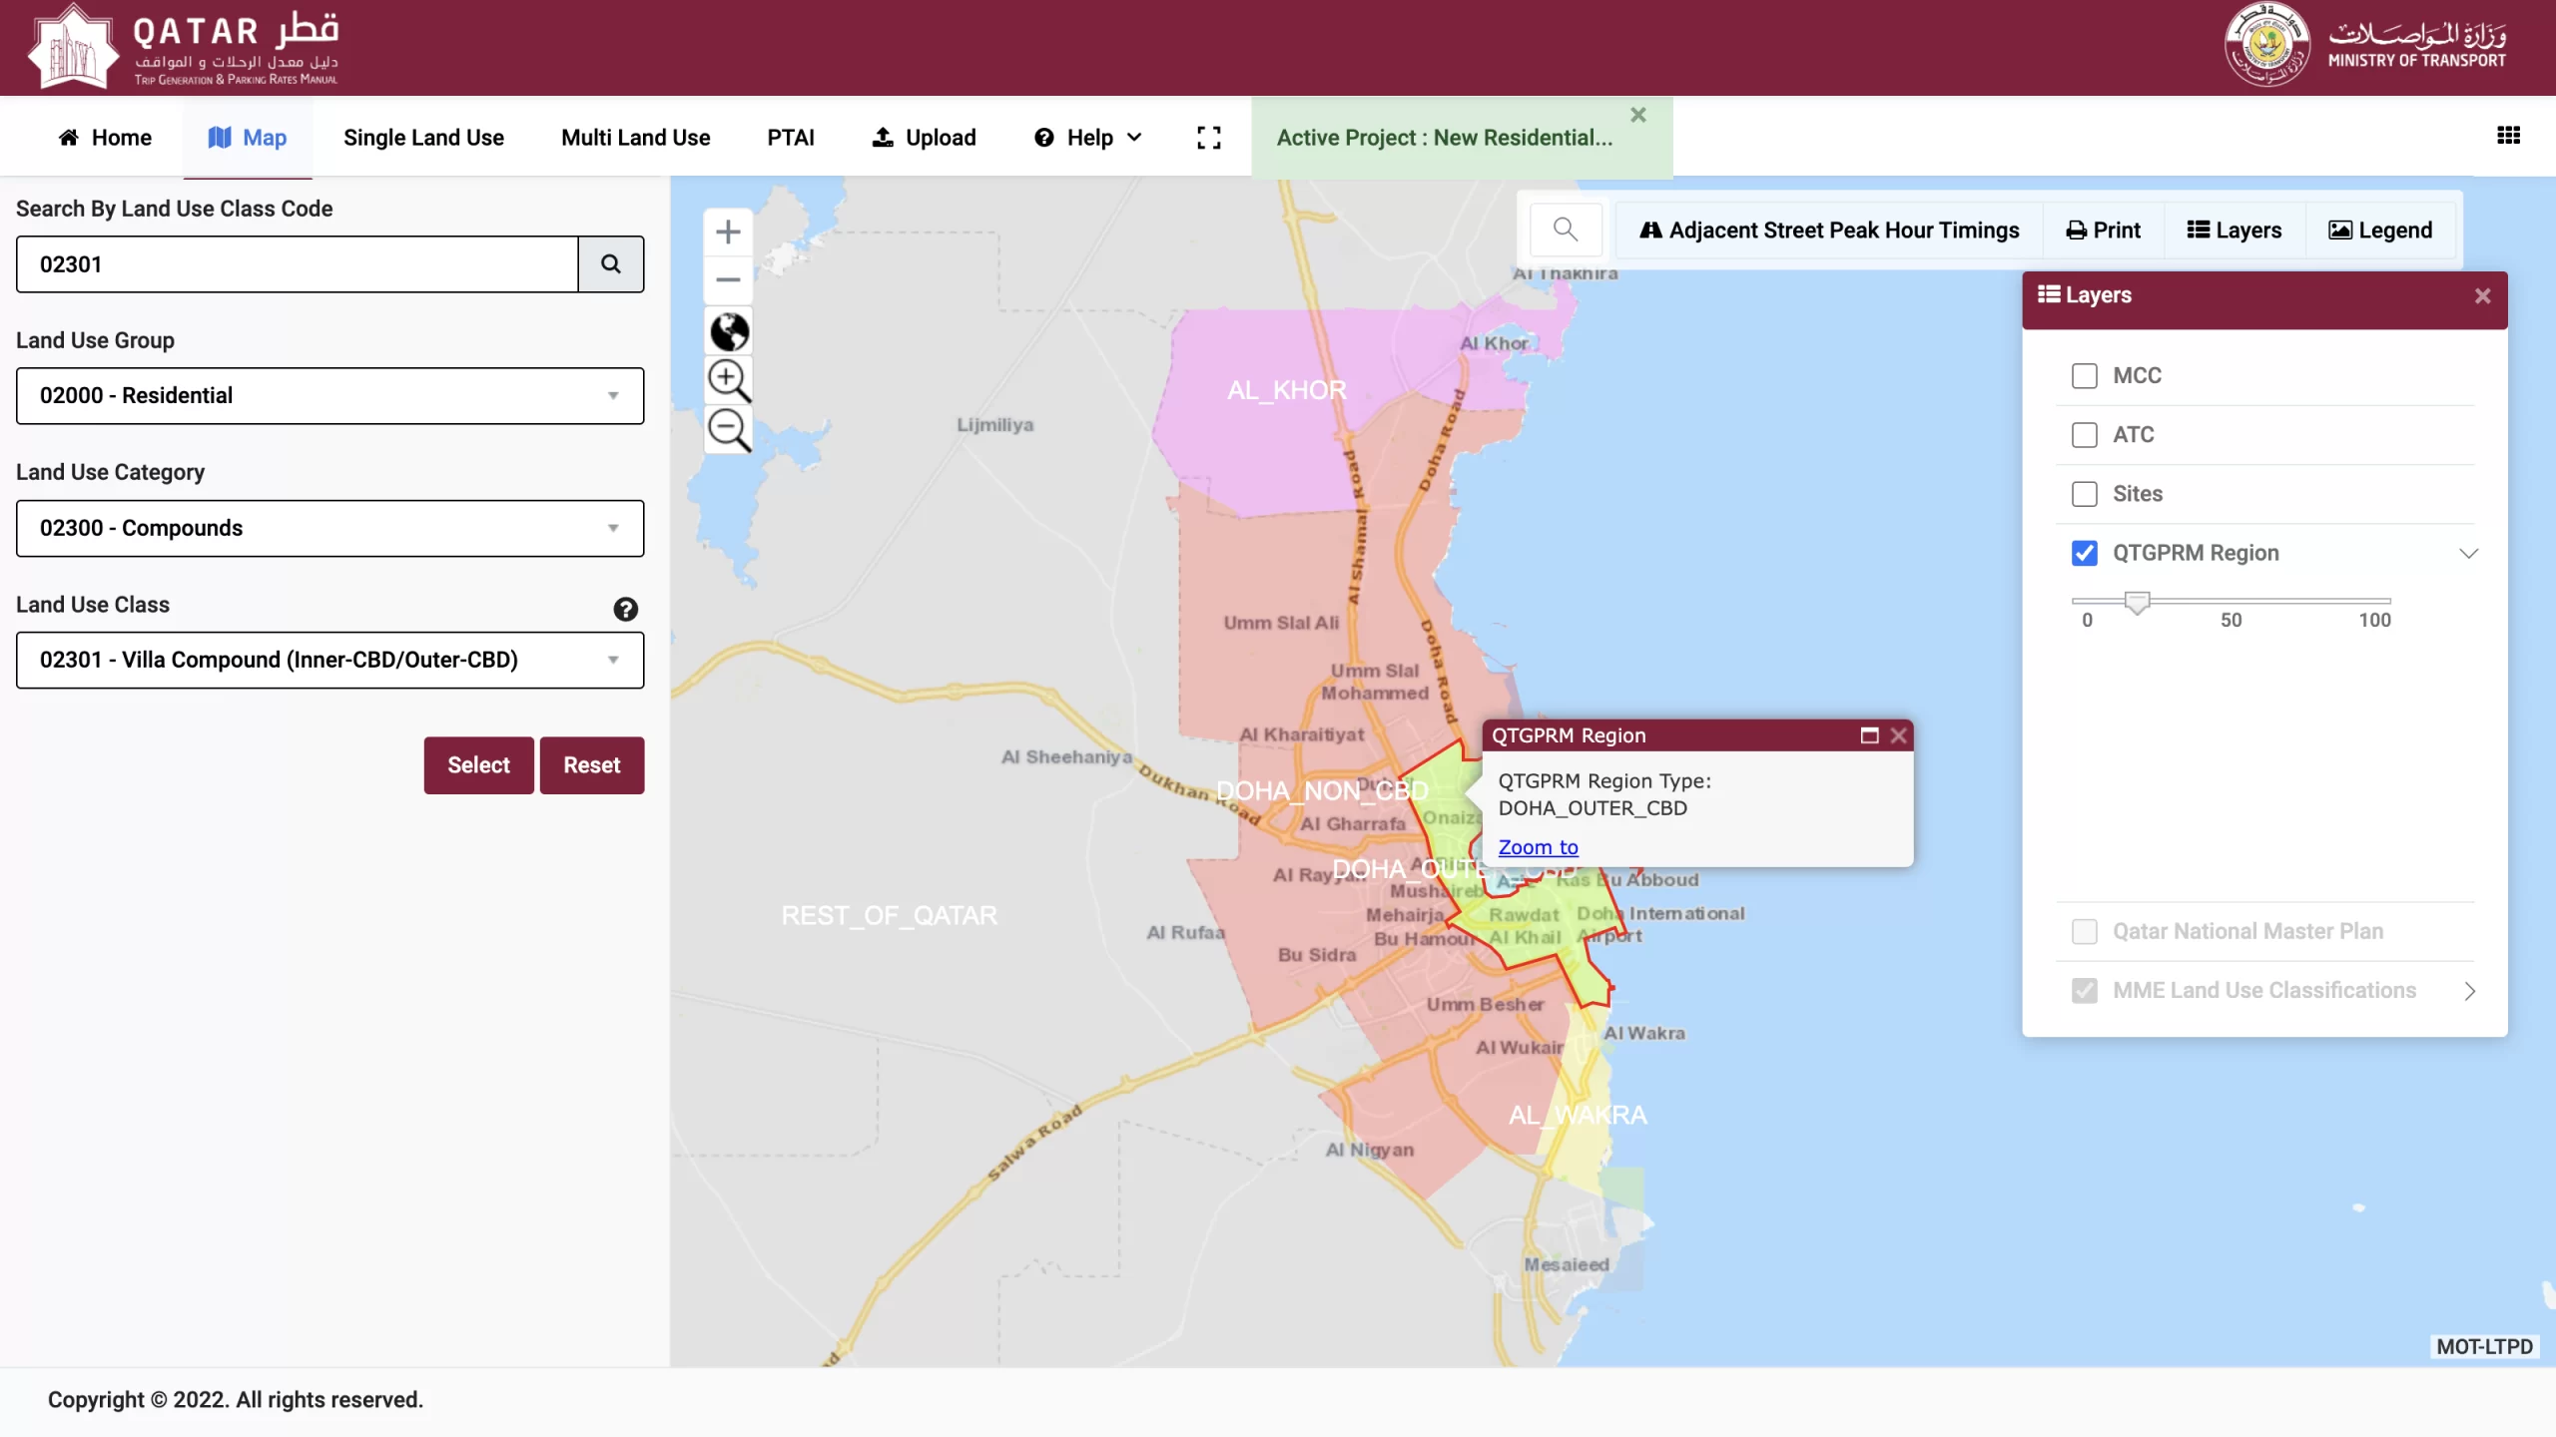Open the Land Use Category dropdown
The height and width of the screenshot is (1437, 2556).
(329, 528)
